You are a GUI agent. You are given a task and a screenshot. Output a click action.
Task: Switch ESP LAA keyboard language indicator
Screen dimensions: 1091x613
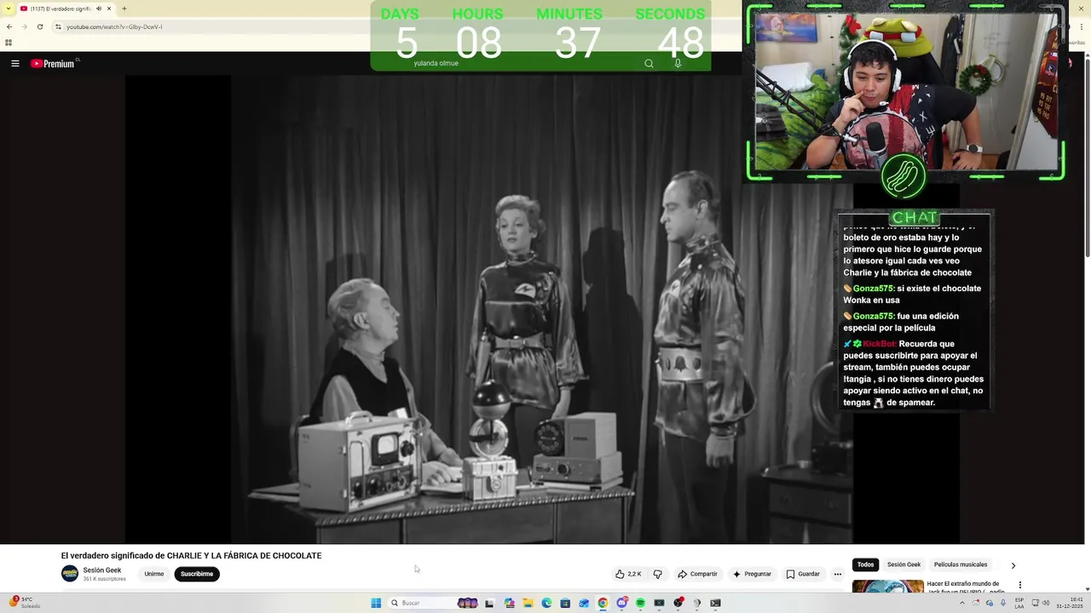click(x=1019, y=603)
